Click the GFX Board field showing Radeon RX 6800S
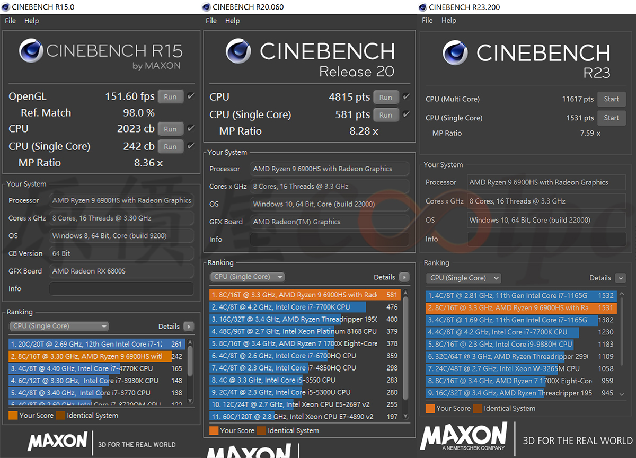Image resolution: width=636 pixels, height=458 pixels. [x=121, y=271]
